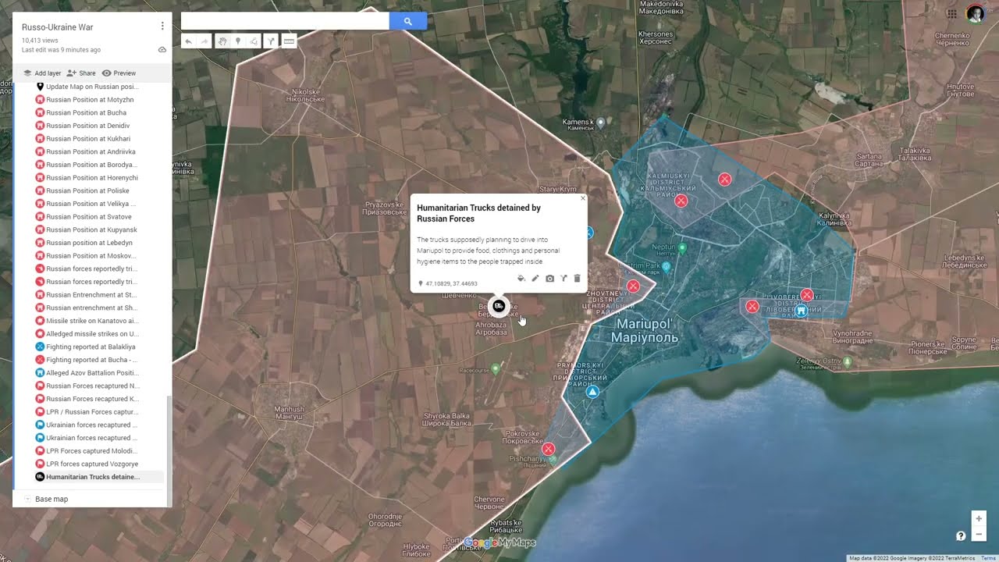Open the Google apps grid
The height and width of the screenshot is (562, 999).
click(952, 13)
